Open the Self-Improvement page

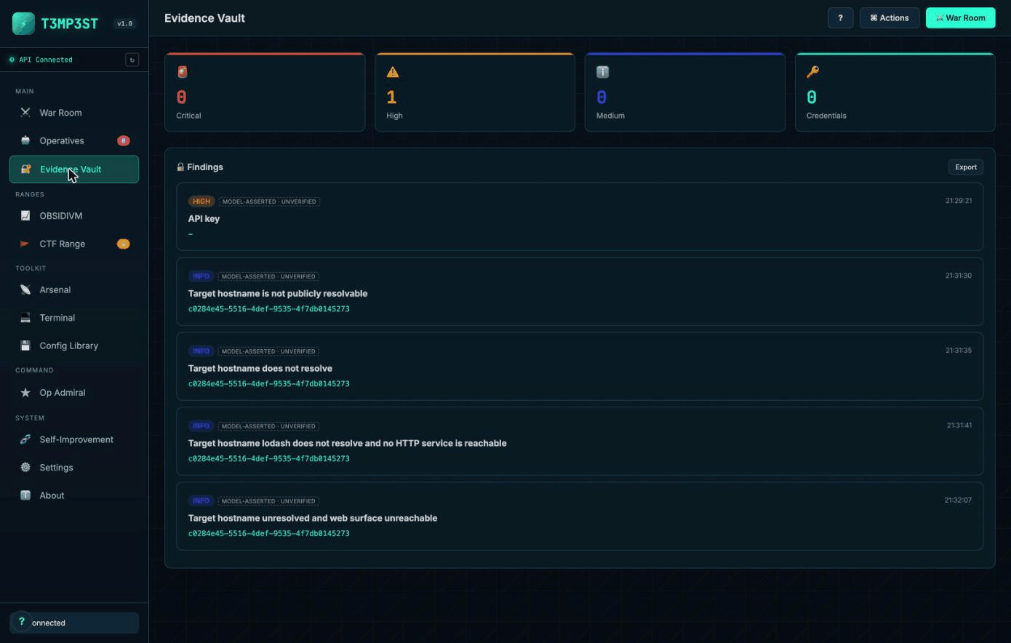pyautogui.click(x=74, y=439)
